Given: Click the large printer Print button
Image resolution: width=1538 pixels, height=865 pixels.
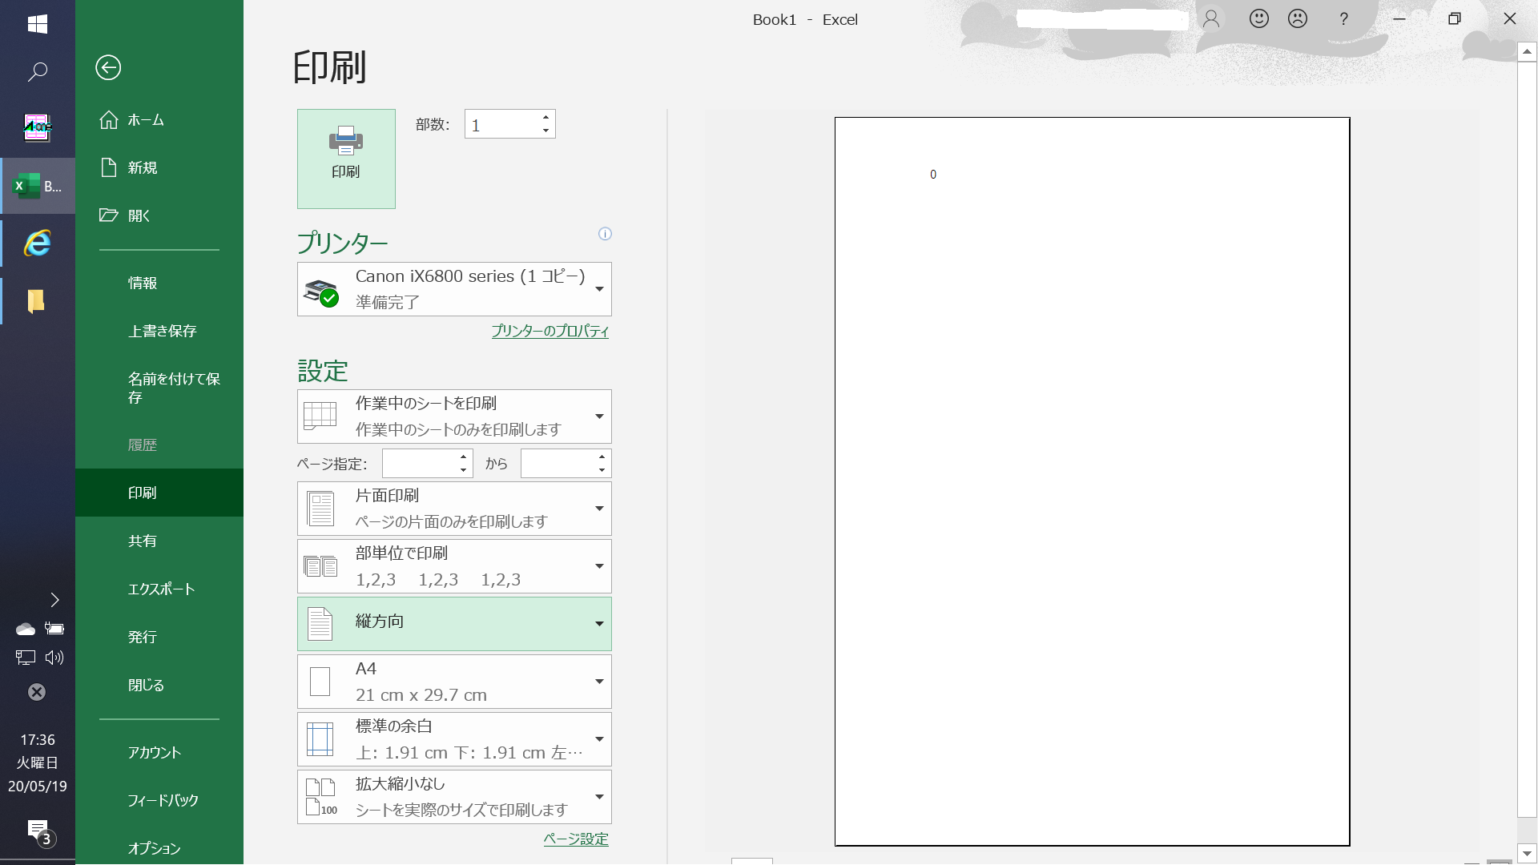Looking at the screenshot, I should 346,159.
